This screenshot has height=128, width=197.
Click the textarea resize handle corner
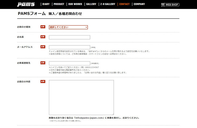[113, 114]
